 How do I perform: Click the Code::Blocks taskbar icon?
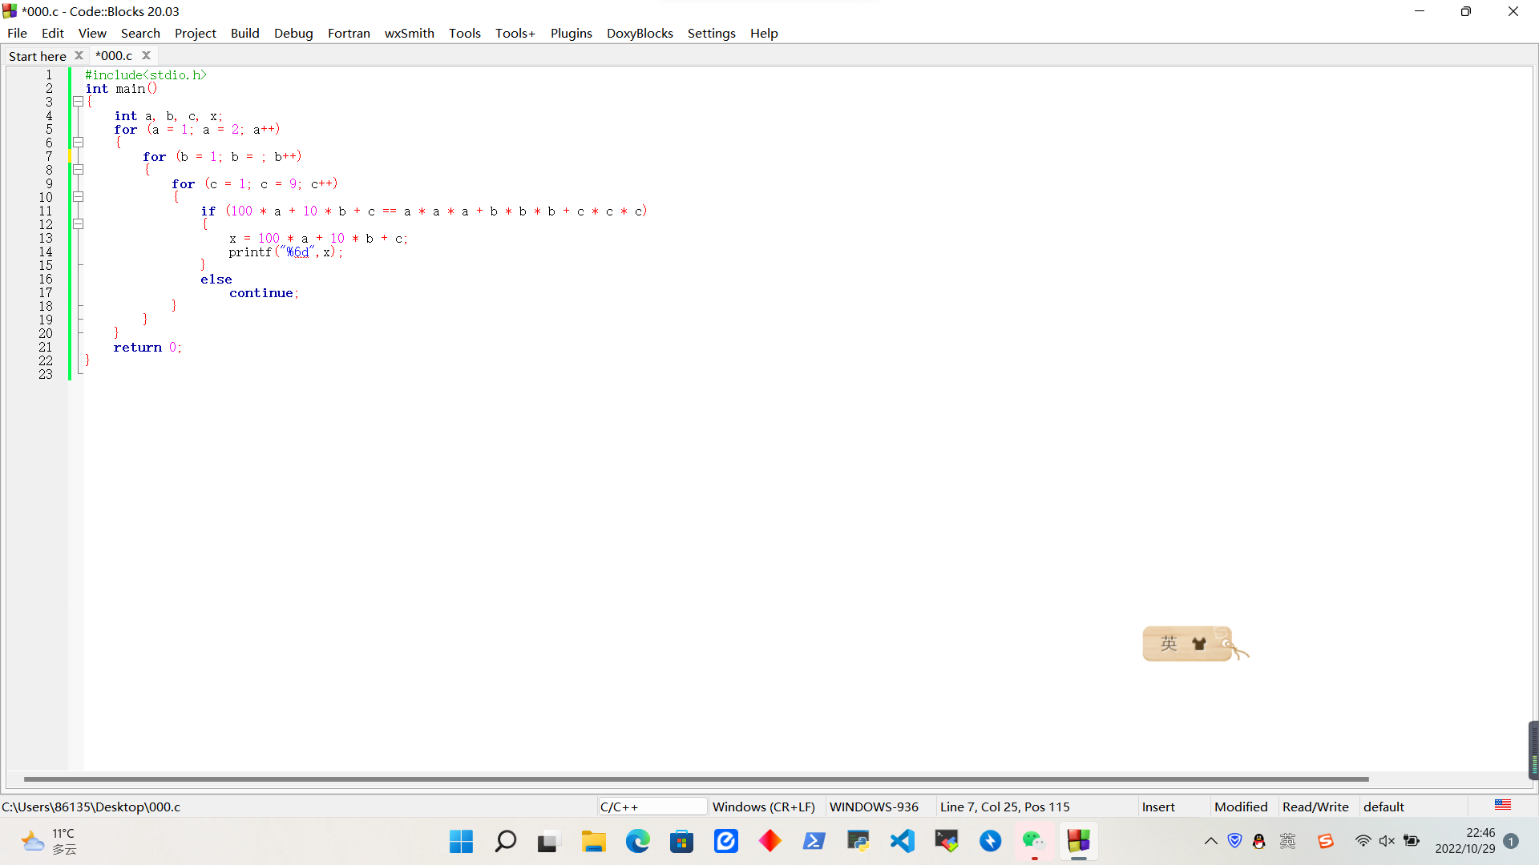pos(1078,841)
